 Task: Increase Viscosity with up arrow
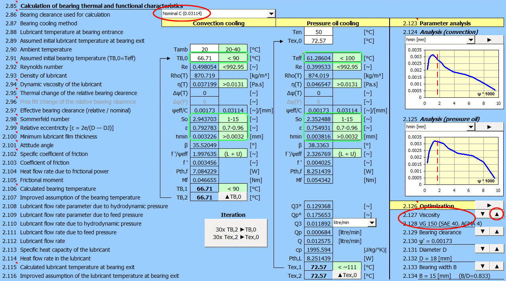coord(496,214)
